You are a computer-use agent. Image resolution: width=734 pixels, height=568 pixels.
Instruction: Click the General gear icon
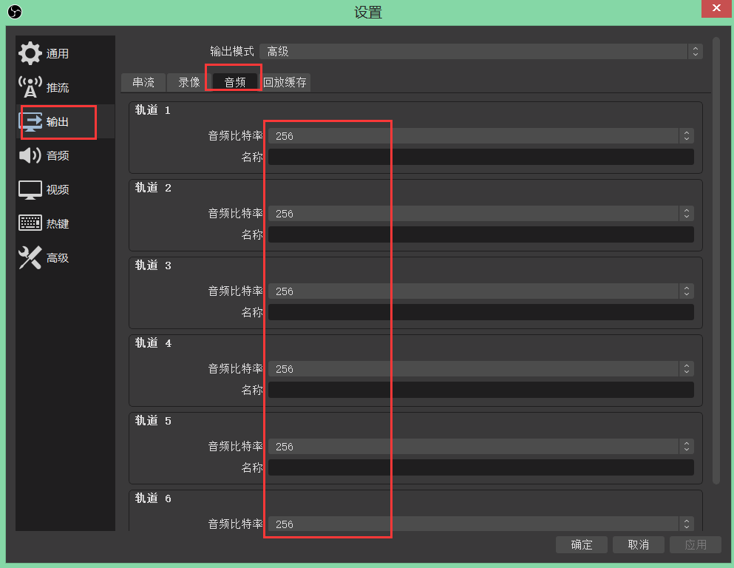point(30,53)
